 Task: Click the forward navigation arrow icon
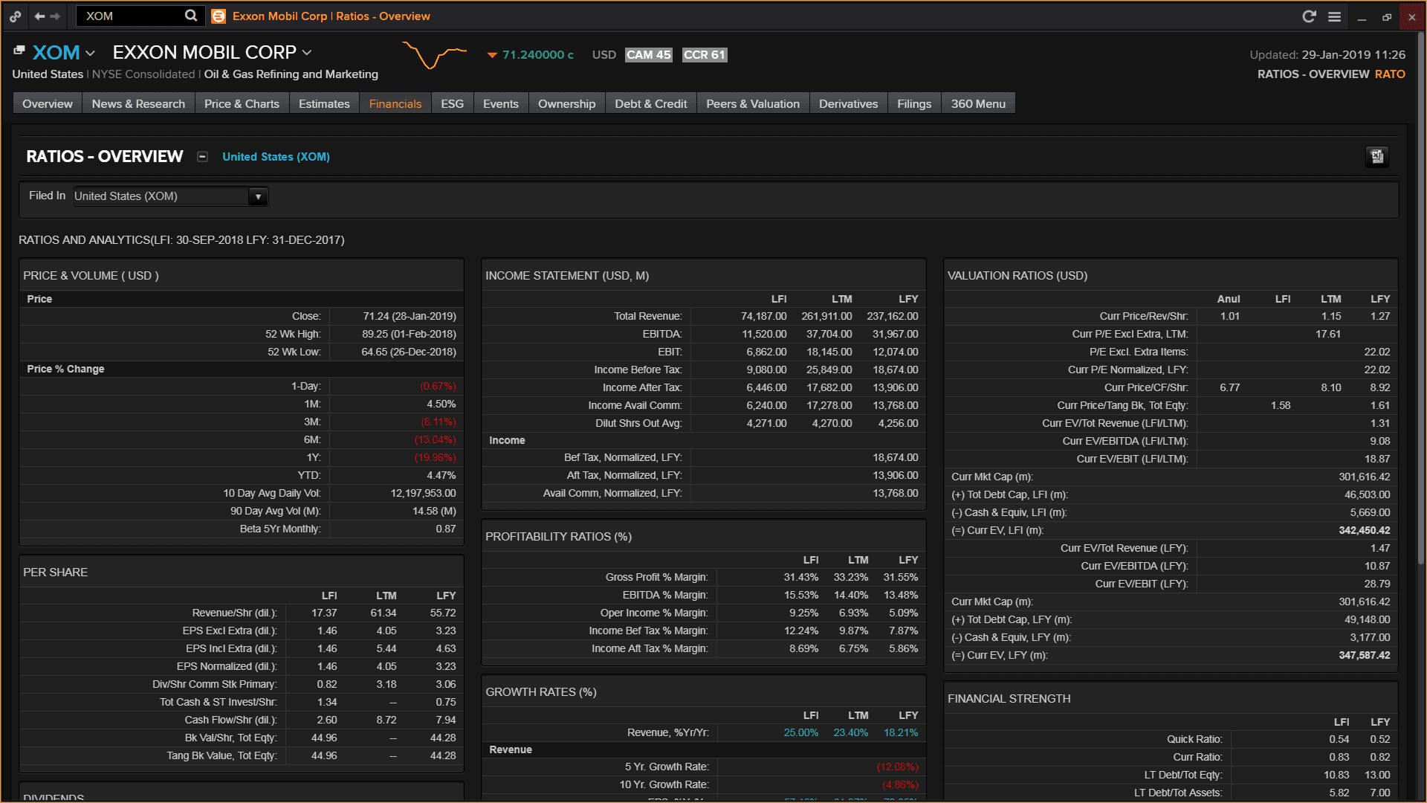click(55, 15)
